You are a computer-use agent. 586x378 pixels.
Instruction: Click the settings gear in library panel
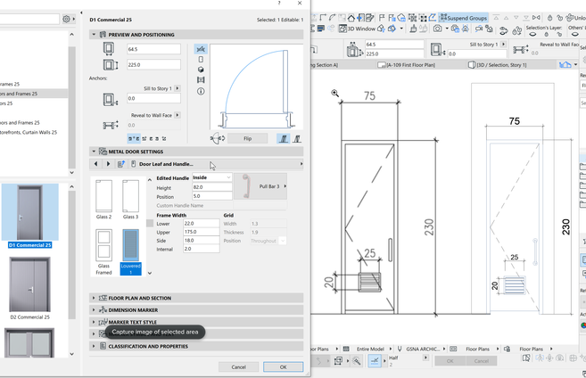pos(66,18)
